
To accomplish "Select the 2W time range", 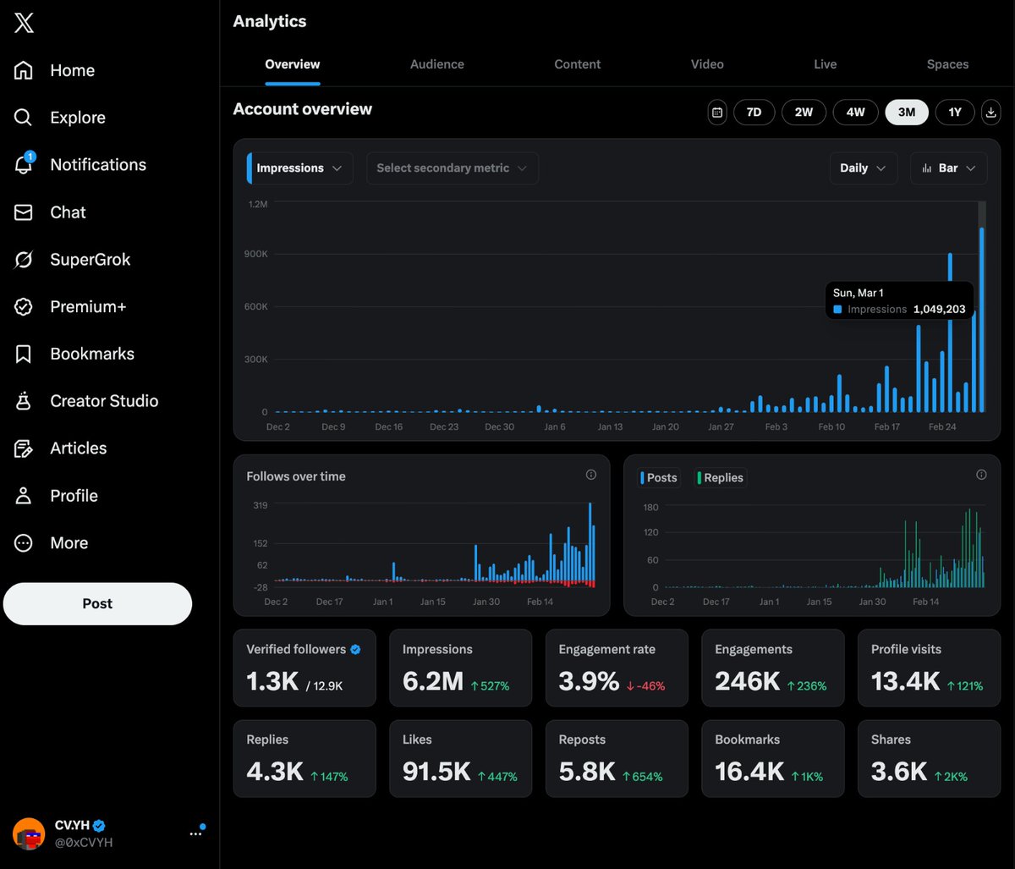I will (x=804, y=113).
